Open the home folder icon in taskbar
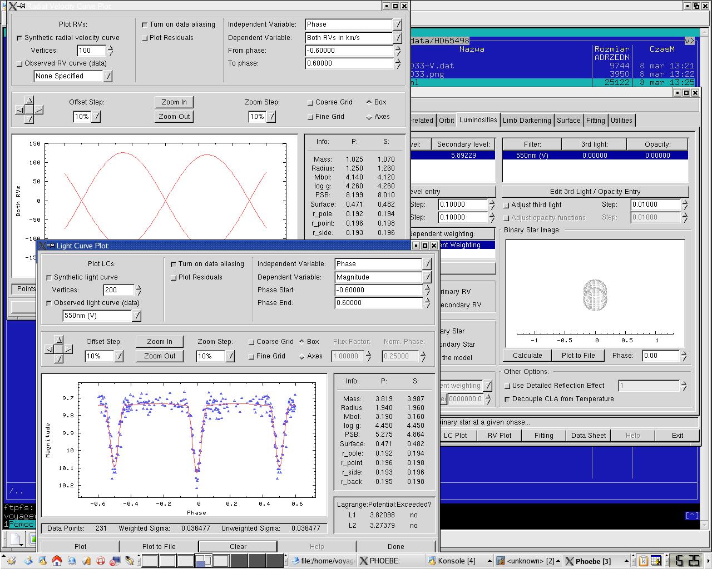Image resolution: width=712 pixels, height=569 pixels. tap(57, 561)
